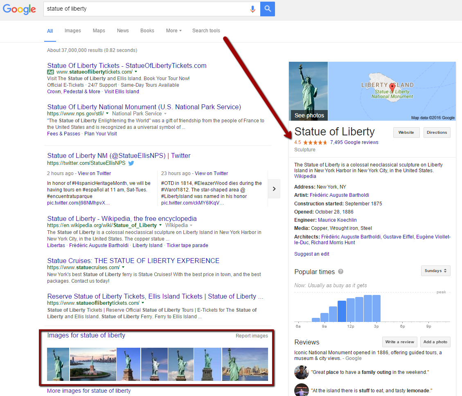
Task: Click the microphone voice search icon
Action: (253, 9)
